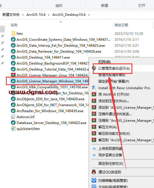154x188 pixels.
Task: Select file Autorun.inf by name
Action: click(26, 117)
